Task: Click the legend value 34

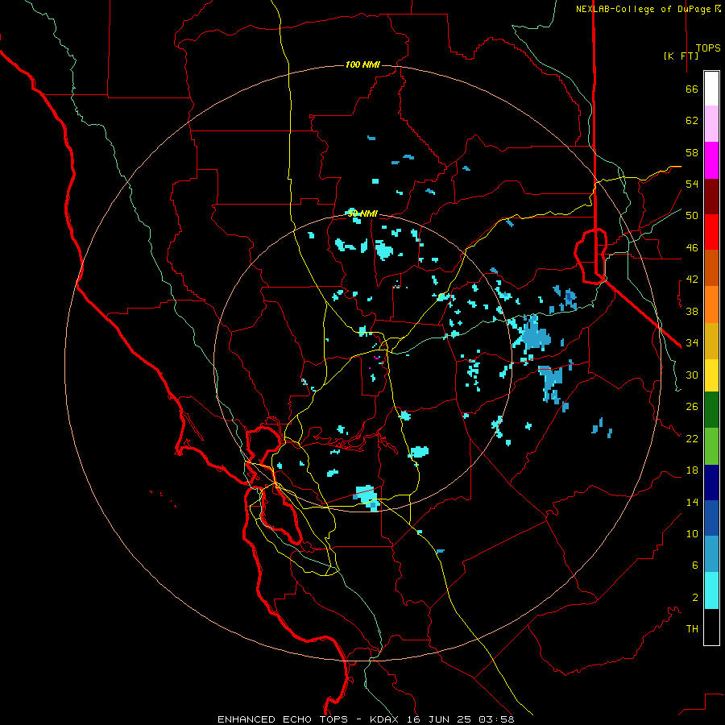Action: 692,343
